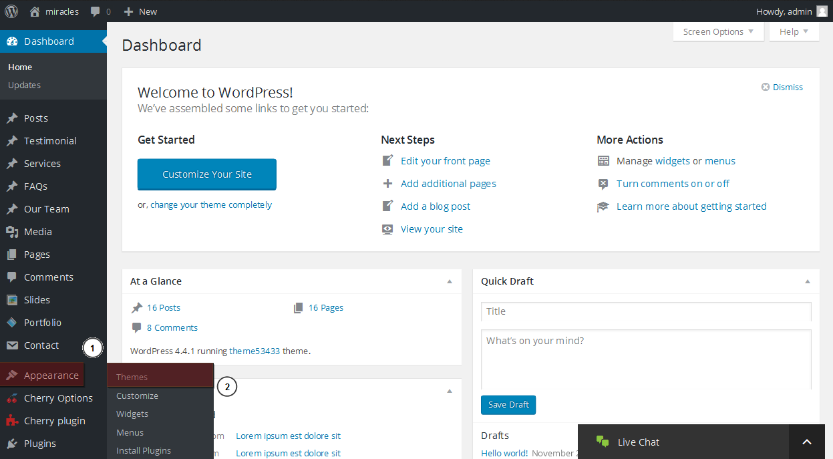Click the pin icon beside Testimonial
833x459 pixels.
[12, 141]
